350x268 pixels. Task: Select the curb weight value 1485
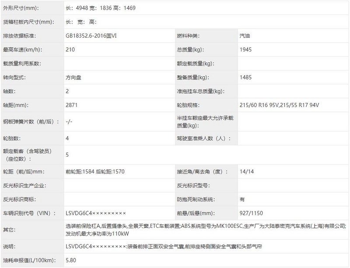tap(245, 78)
